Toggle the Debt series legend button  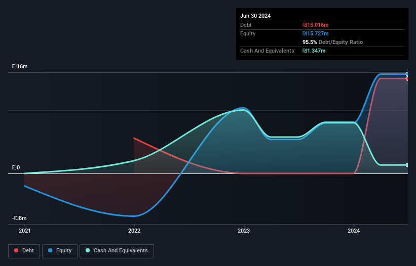(24, 251)
